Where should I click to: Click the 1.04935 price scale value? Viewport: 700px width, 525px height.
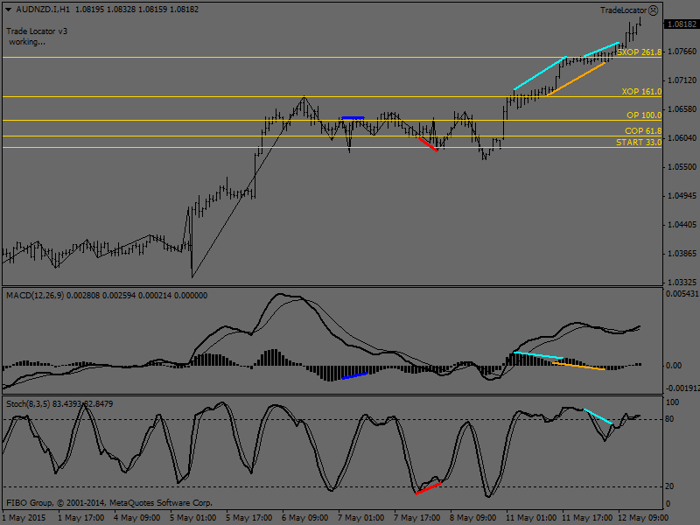click(x=679, y=196)
